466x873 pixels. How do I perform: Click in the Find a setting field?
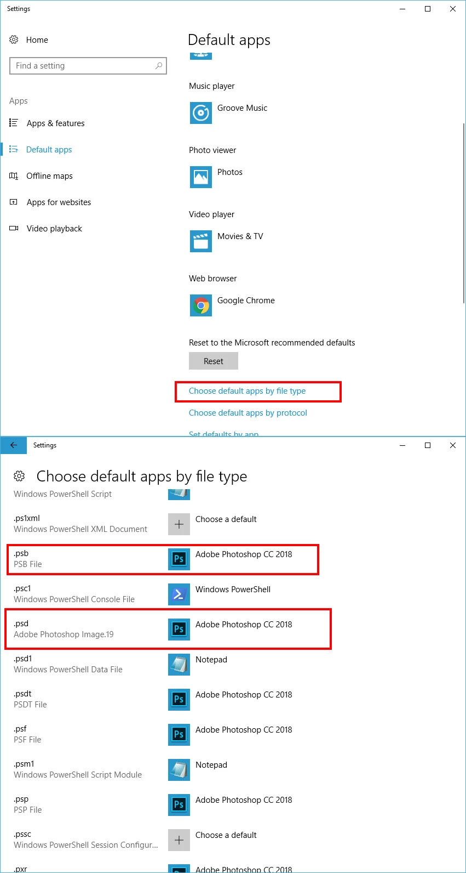88,66
